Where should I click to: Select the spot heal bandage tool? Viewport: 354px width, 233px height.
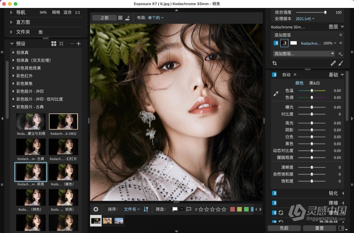pyautogui.click(x=333, y=63)
